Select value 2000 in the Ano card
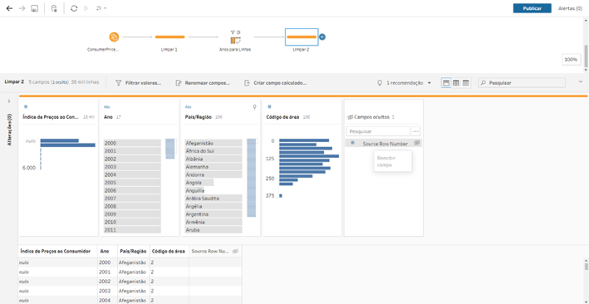 point(132,143)
